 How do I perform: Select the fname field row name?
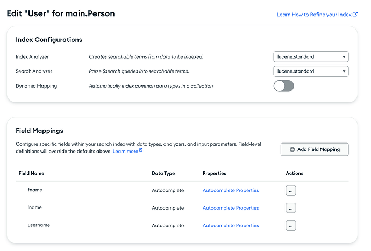35,190
